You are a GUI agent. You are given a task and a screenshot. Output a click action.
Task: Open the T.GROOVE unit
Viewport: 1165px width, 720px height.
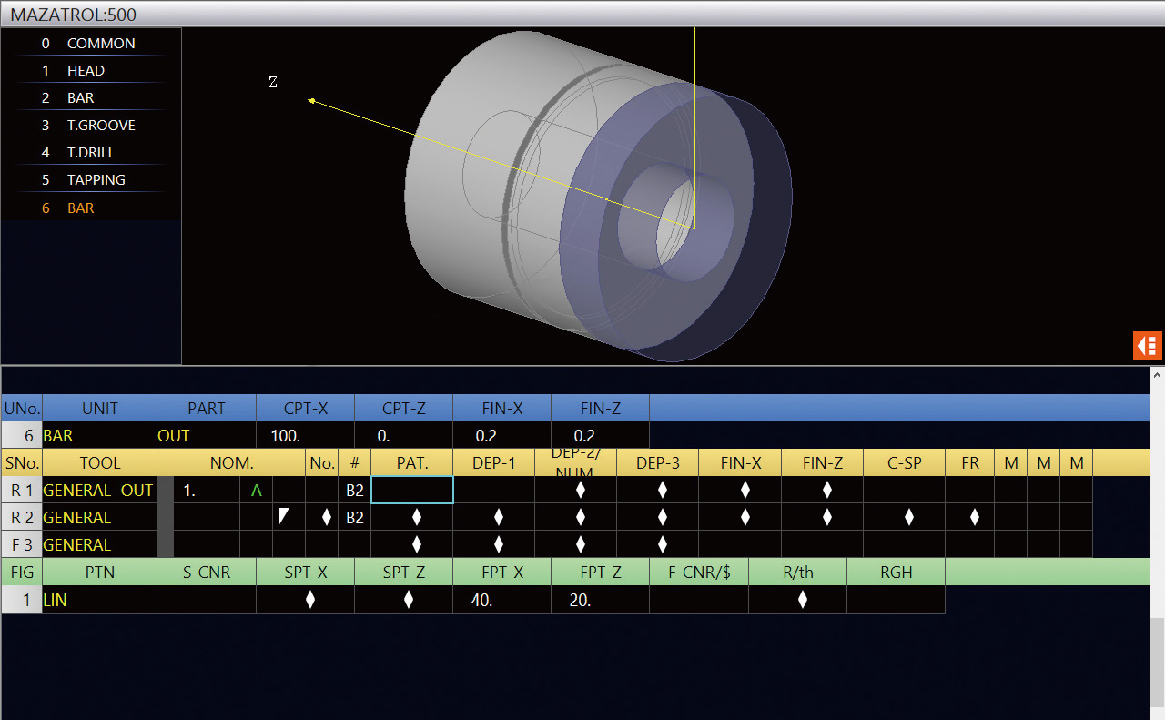(100, 125)
